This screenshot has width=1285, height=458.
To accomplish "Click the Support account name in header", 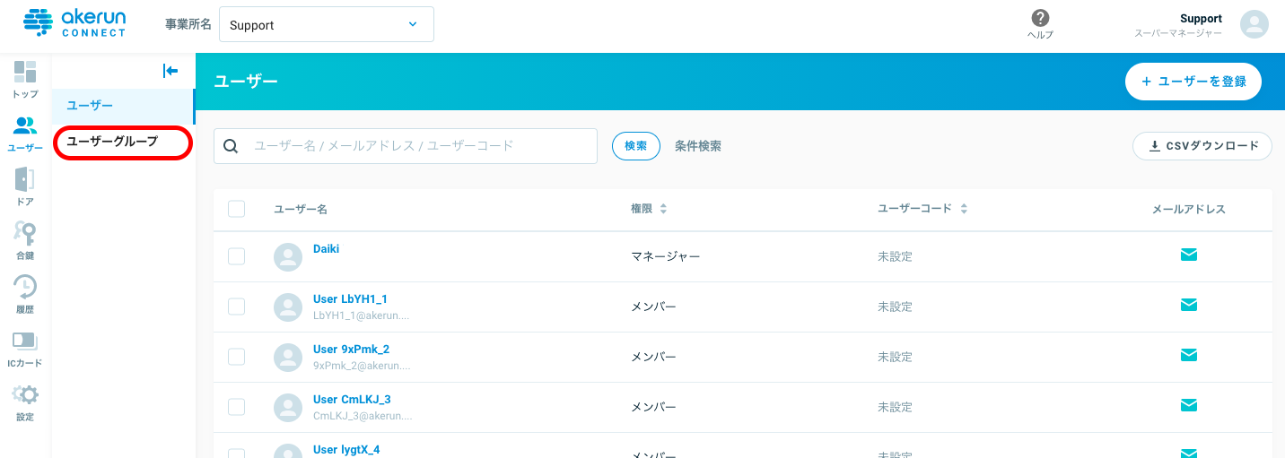I will coord(1201,18).
